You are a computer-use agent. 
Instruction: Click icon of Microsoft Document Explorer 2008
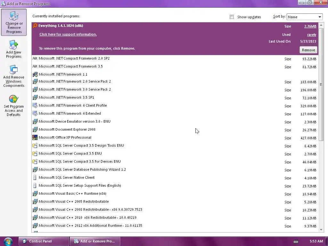coord(35,129)
